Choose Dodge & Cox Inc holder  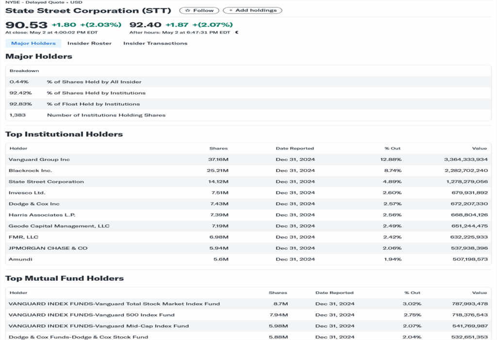(x=34, y=204)
